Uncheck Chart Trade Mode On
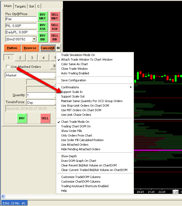 click(95, 122)
